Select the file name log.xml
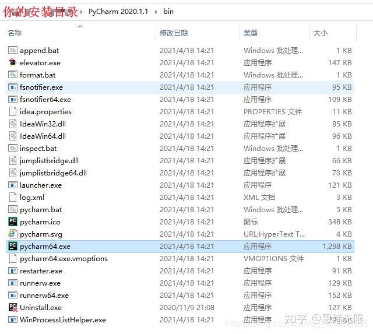373x334 pixels. pyautogui.click(x=32, y=198)
